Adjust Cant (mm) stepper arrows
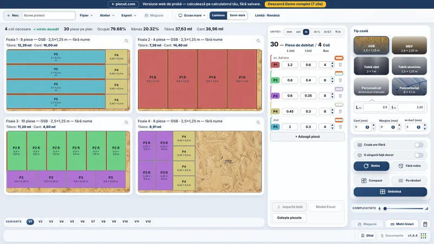Viewport: 434px width, 244px height. tap(373, 127)
